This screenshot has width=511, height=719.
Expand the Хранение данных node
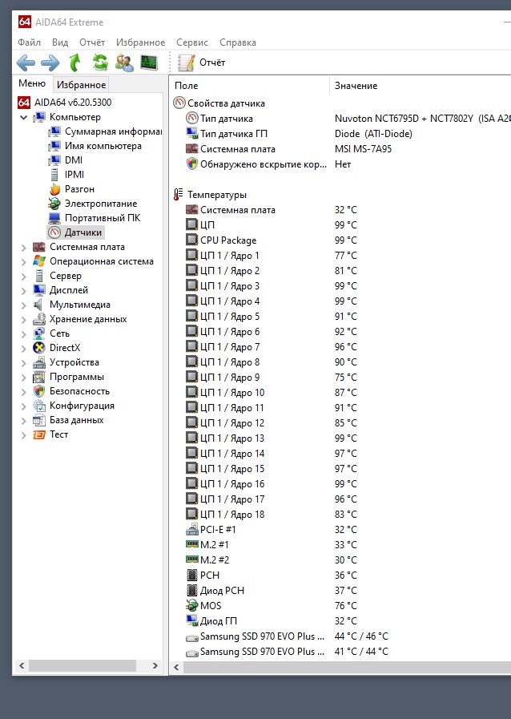pyautogui.click(x=24, y=320)
